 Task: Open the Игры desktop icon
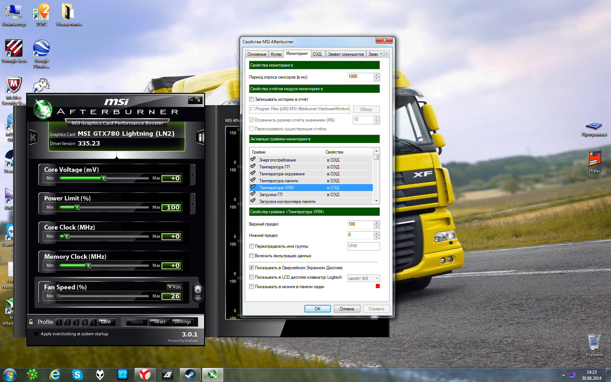[x=594, y=162]
